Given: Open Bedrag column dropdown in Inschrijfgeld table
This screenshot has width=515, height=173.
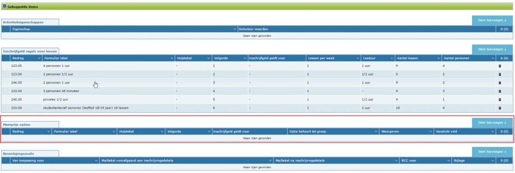Looking at the screenshot, I should [x=38, y=58].
